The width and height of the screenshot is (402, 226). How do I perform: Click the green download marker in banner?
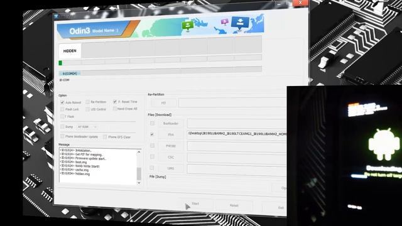point(188,26)
